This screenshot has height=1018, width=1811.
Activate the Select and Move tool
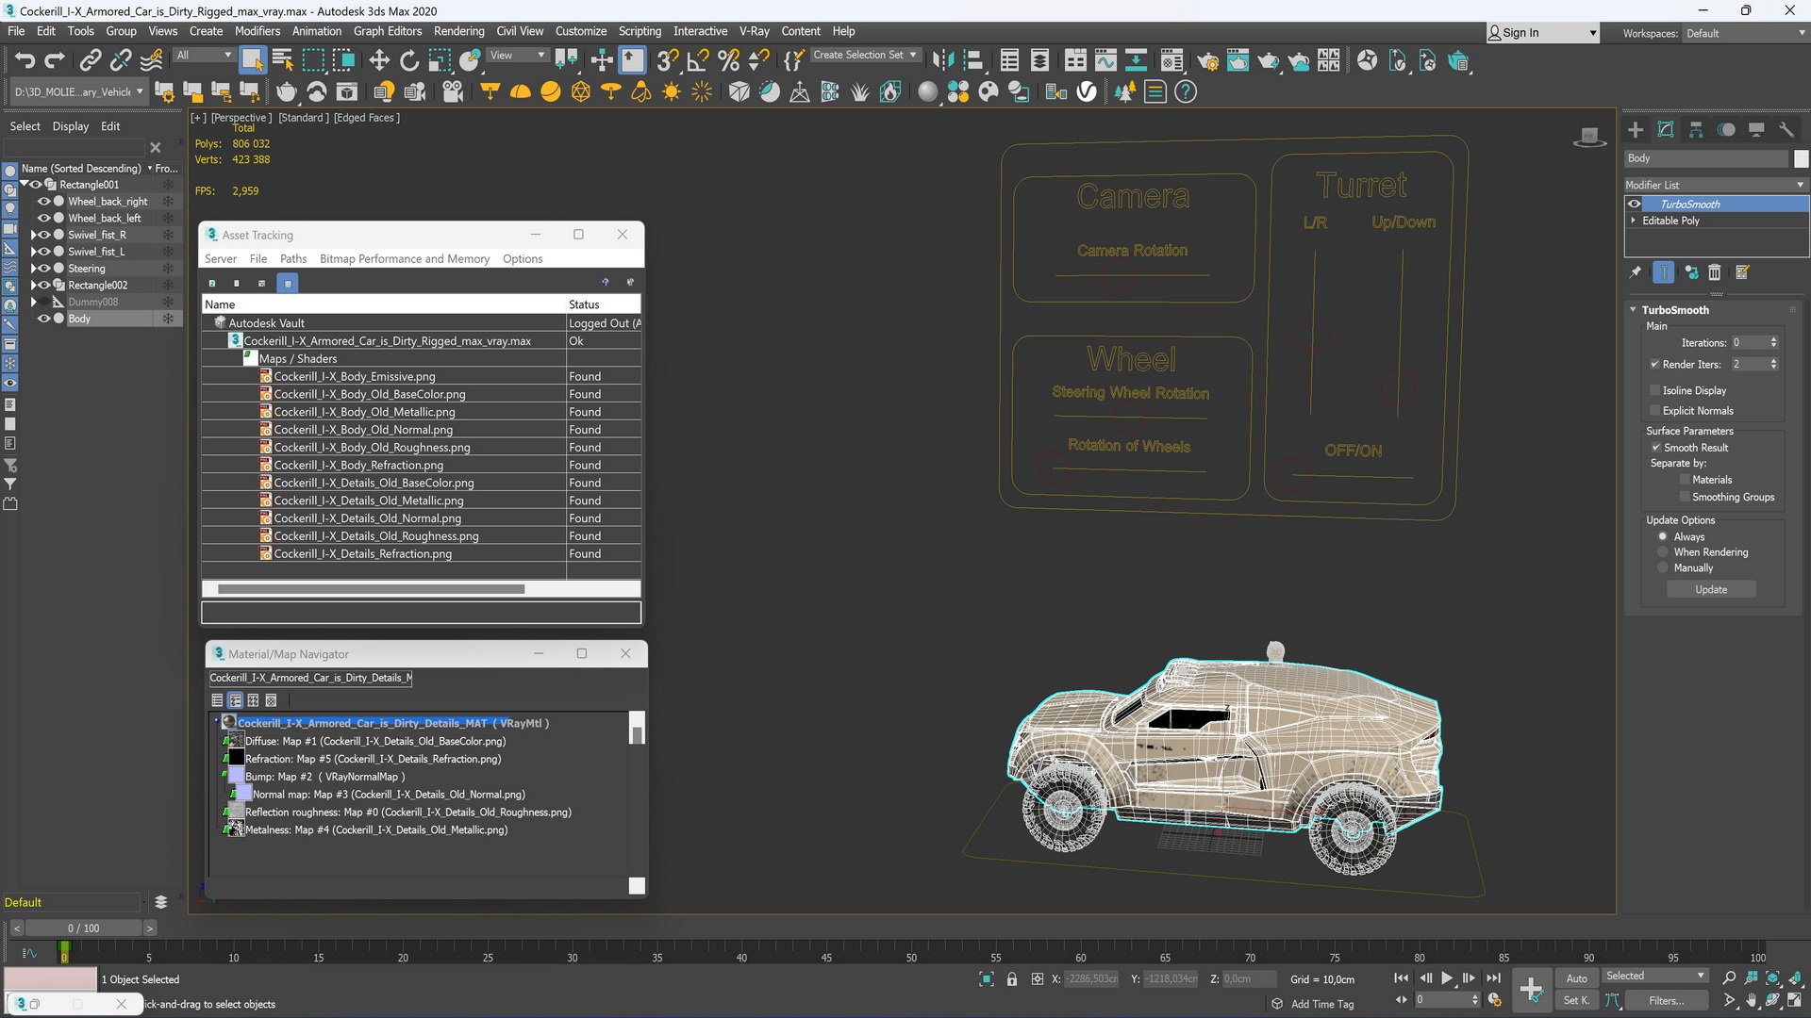pyautogui.click(x=379, y=61)
